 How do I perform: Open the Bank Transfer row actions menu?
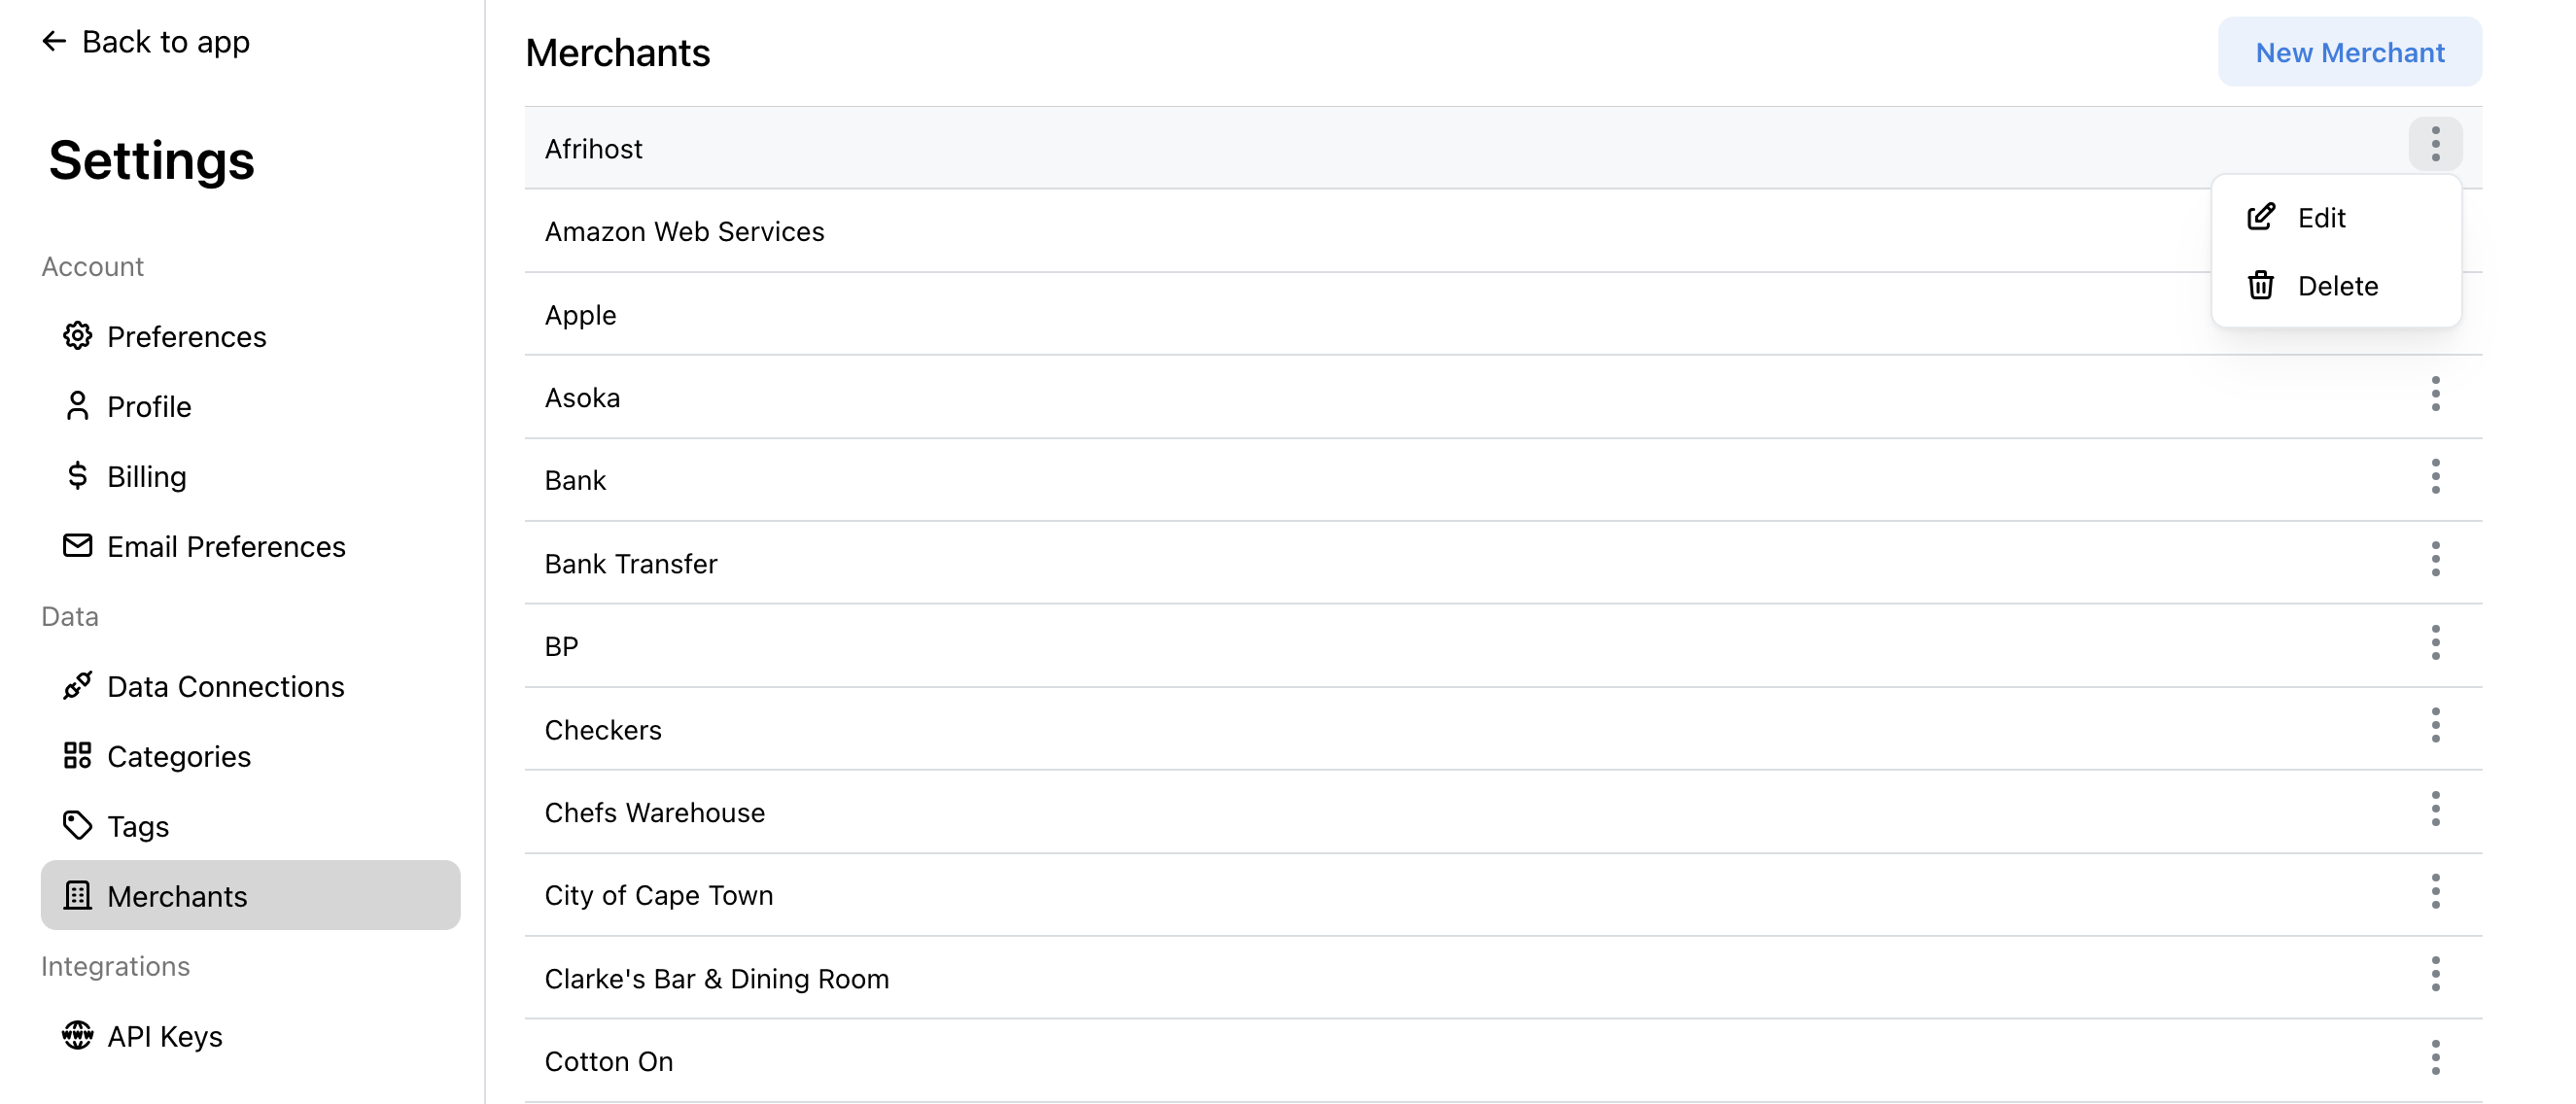coord(2436,559)
